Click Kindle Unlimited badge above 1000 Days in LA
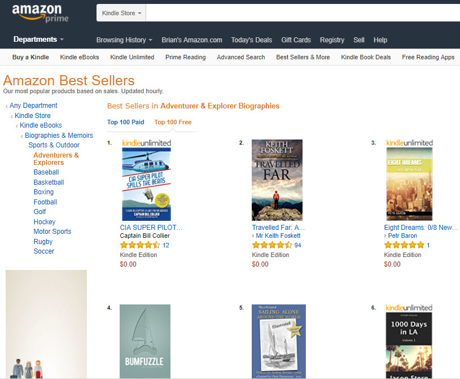The image size is (460, 379). (x=409, y=308)
